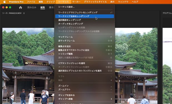Expand the ギャップへ移動 submenu
Image resolution: width=172 pixels, height=104 pixels.
click(x=84, y=99)
